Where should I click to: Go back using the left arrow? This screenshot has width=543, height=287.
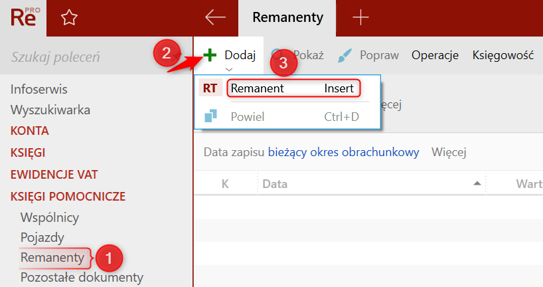(x=216, y=18)
